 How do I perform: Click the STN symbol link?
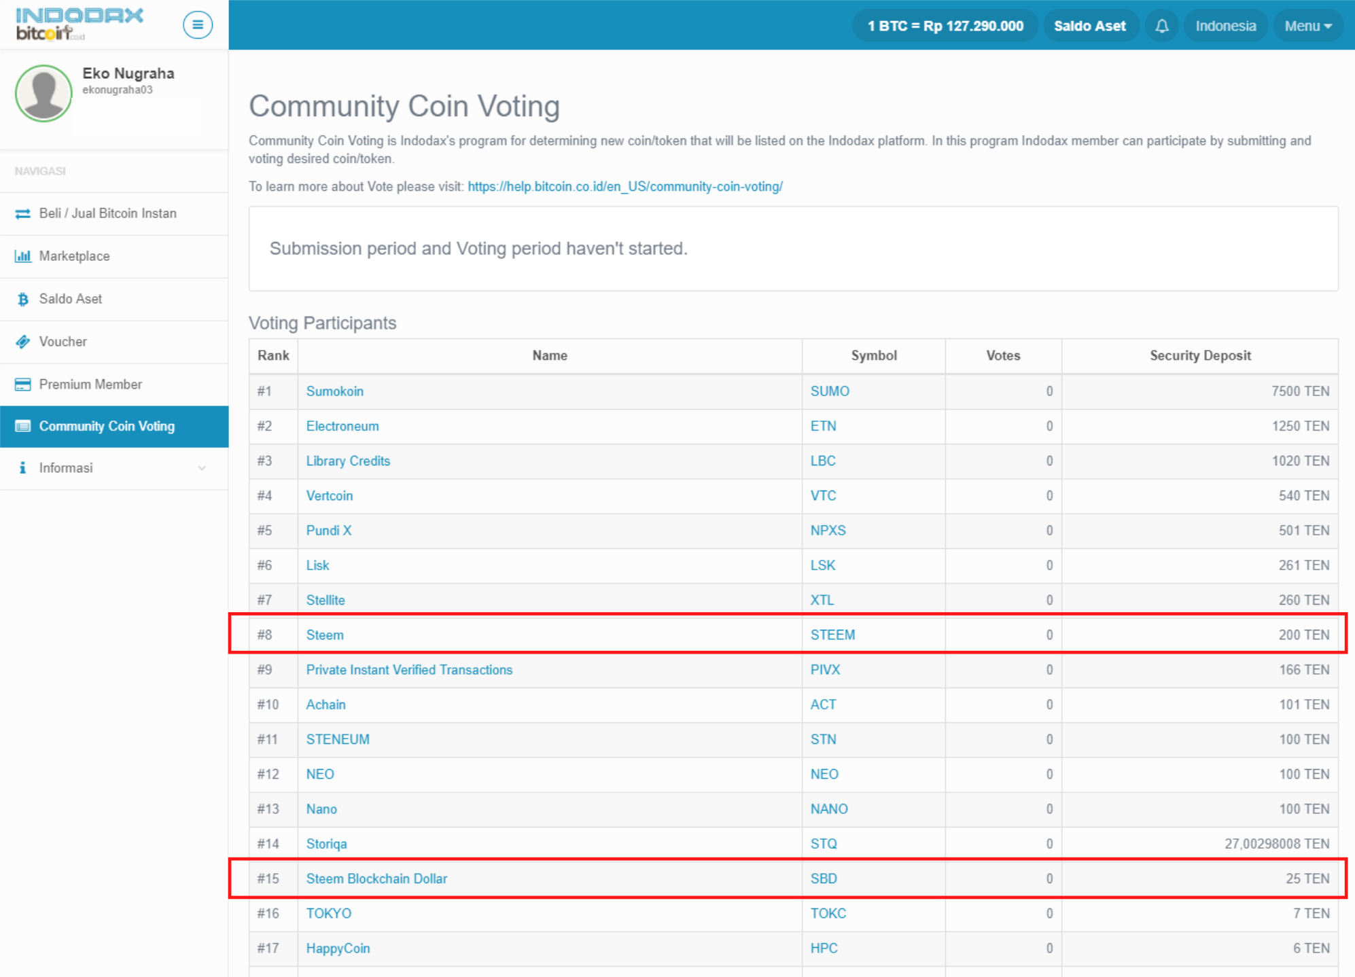tap(823, 739)
